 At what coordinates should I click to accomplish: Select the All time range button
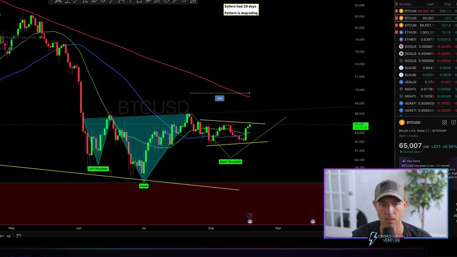9,236
